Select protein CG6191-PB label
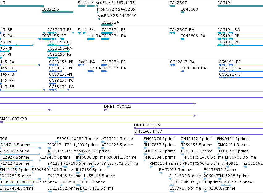The height and width of the screenshot is (193, 263). pos(230,74)
